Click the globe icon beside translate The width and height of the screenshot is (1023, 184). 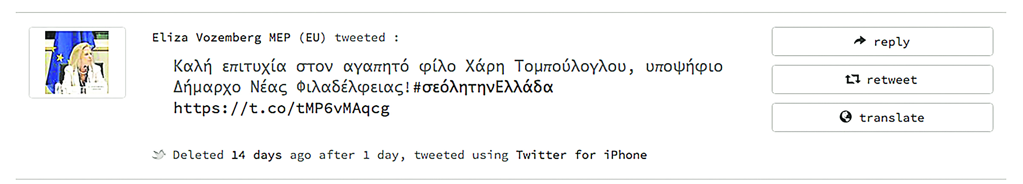pos(846,117)
